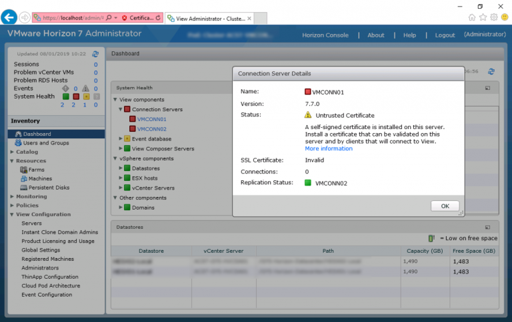Click the gray unknown System Health square

pyautogui.click(x=97, y=96)
